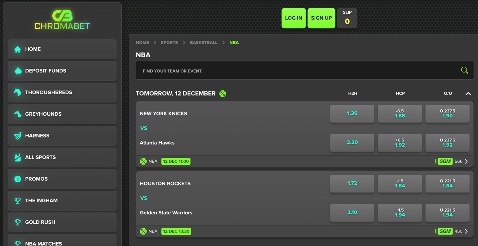The width and height of the screenshot is (478, 246).
Task: Select Knicks -6.5 handicap at 1.86
Action: (400, 114)
